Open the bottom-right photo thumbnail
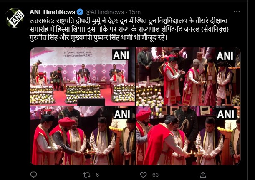This screenshot has height=180, width=255. click(188, 136)
